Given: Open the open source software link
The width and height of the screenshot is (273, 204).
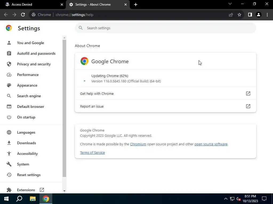Looking at the screenshot, I should [211, 144].
